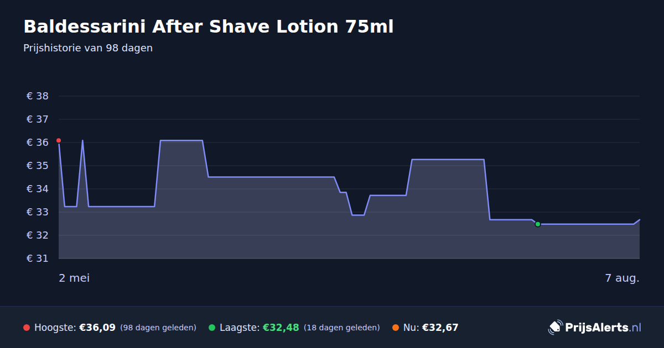Image resolution: width=664 pixels, height=348 pixels.
Task: Click the Prijshistorie van 98 dagen subtitle
Action: (88, 48)
